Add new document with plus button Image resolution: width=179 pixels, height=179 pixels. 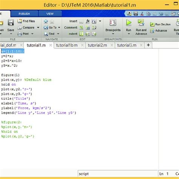[x=148, y=45]
